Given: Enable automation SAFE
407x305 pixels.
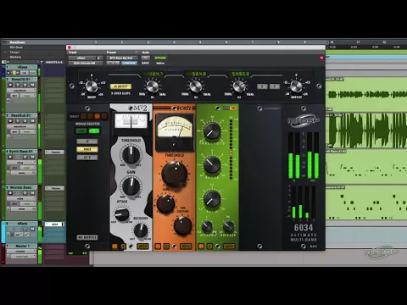Looking at the screenshot, I should (x=145, y=63).
